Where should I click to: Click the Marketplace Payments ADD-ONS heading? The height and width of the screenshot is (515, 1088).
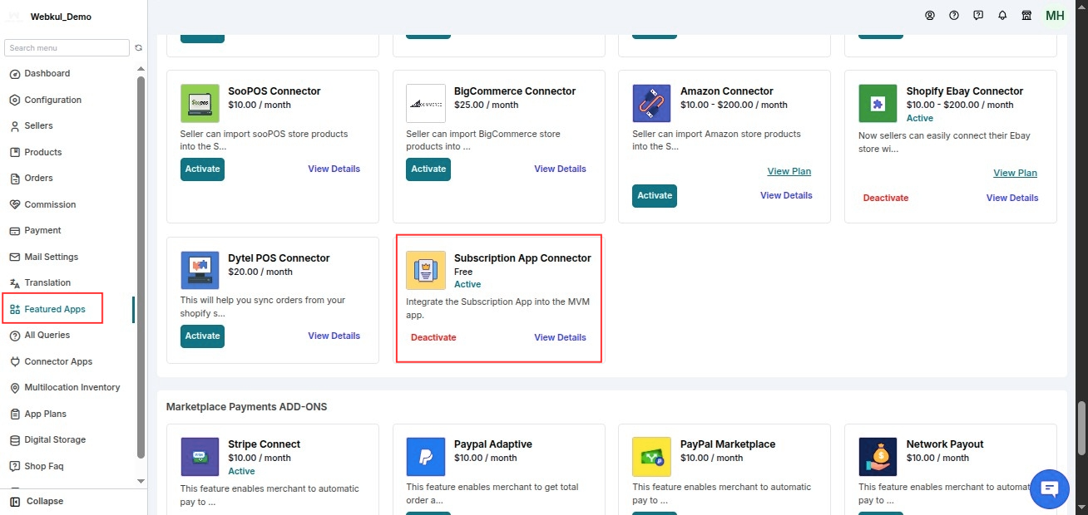[247, 407]
